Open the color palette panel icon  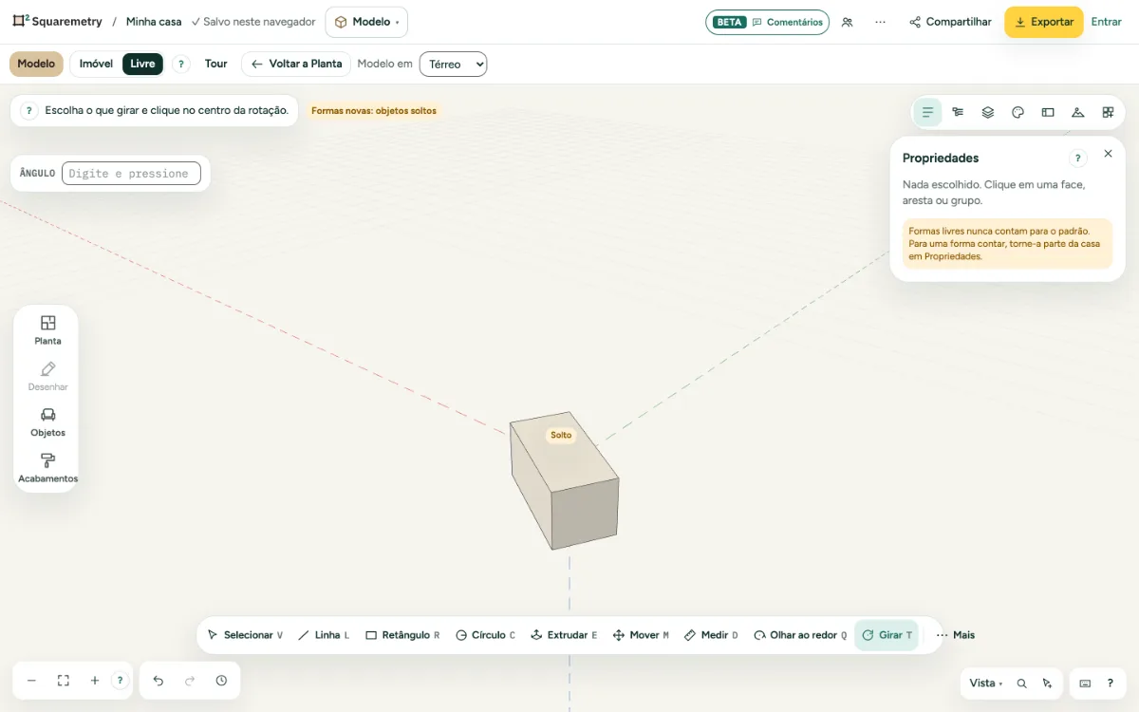coord(1018,112)
